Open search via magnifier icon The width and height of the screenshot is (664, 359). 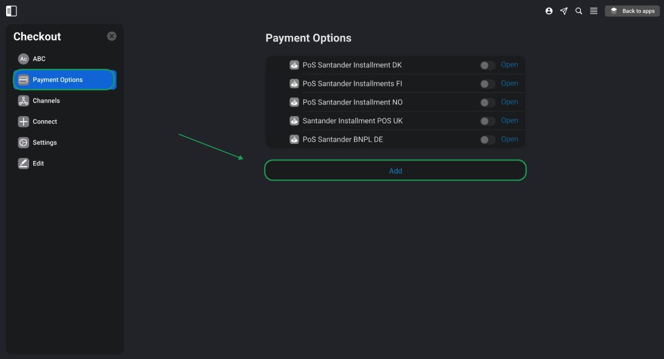coord(578,11)
